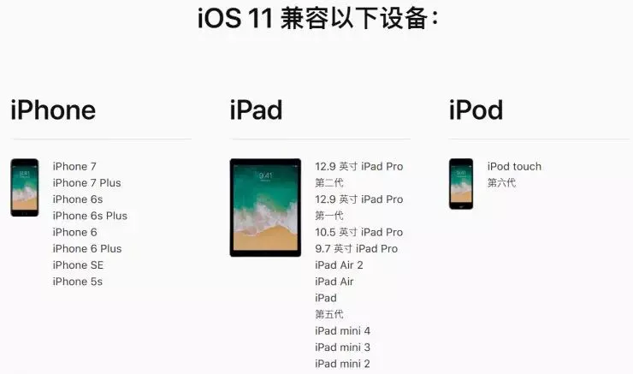Click the iPhone 5s item
The image size is (633, 374).
click(x=78, y=282)
